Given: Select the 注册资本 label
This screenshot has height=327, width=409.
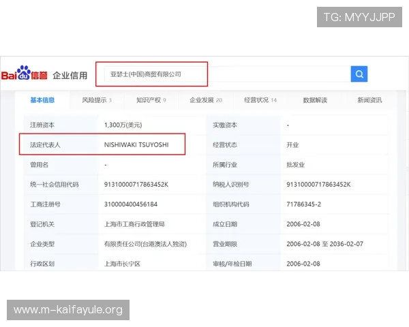Looking at the screenshot, I should click(x=42, y=125).
